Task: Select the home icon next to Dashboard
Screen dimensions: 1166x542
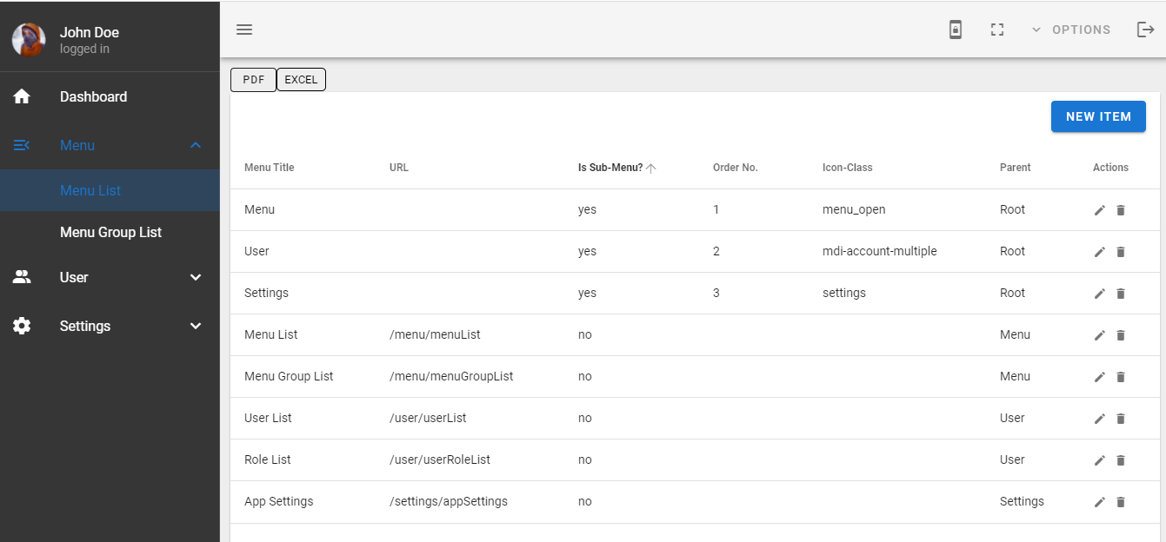Action: coord(22,96)
